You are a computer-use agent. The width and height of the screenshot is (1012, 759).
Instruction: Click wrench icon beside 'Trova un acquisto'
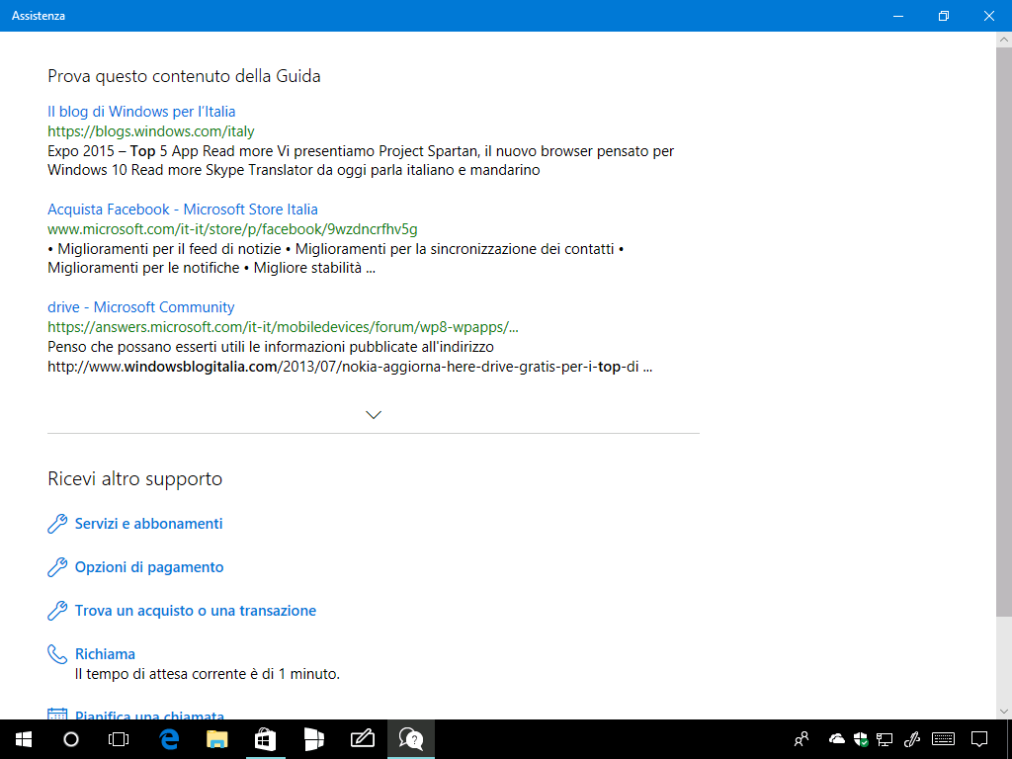click(x=57, y=611)
